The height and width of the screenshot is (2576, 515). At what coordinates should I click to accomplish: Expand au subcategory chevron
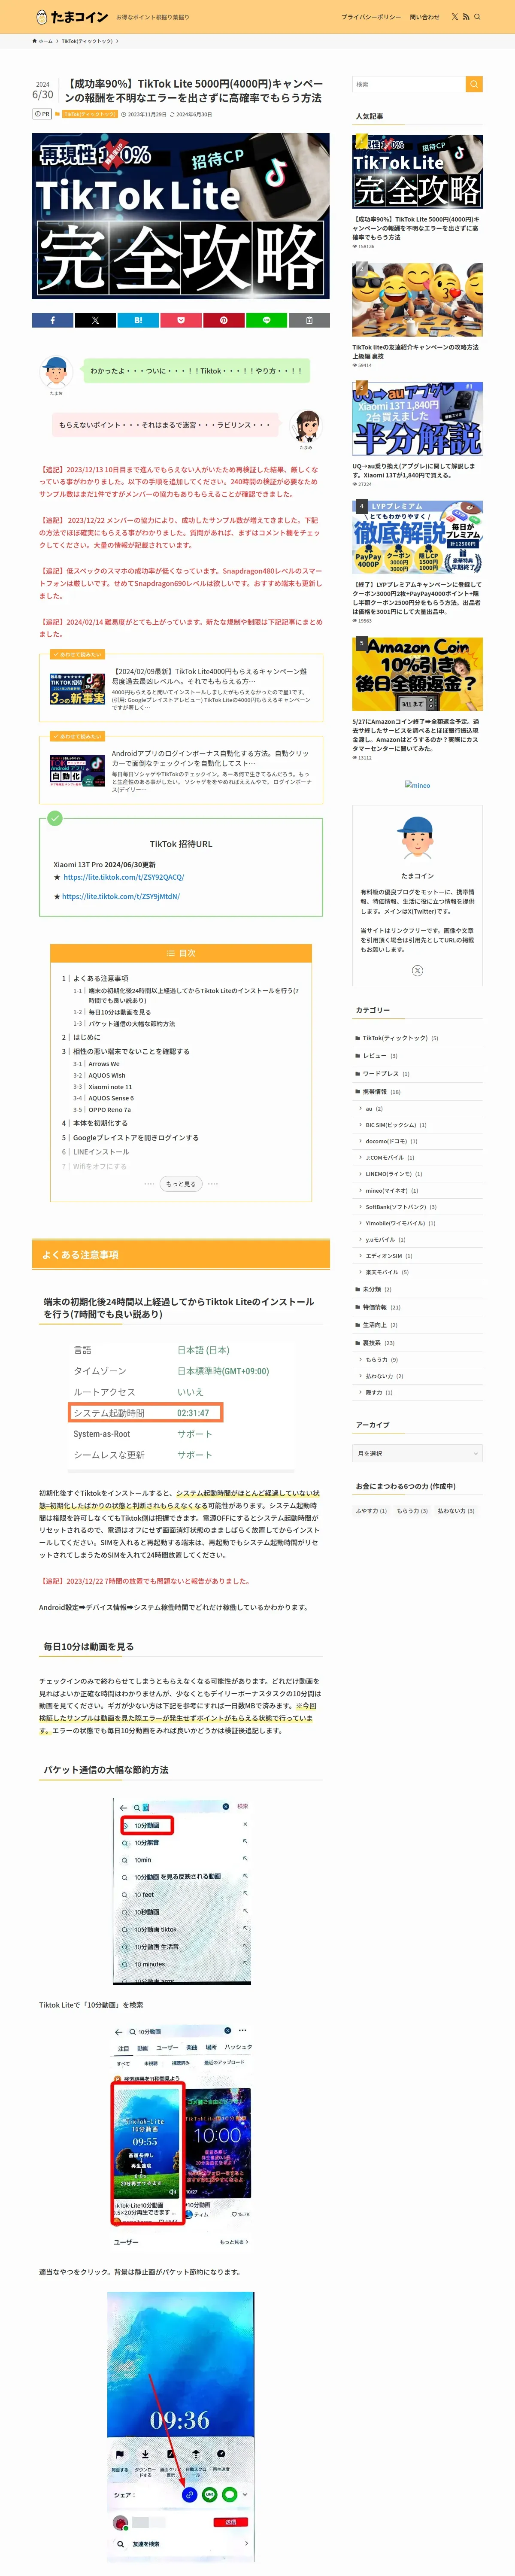point(361,1108)
